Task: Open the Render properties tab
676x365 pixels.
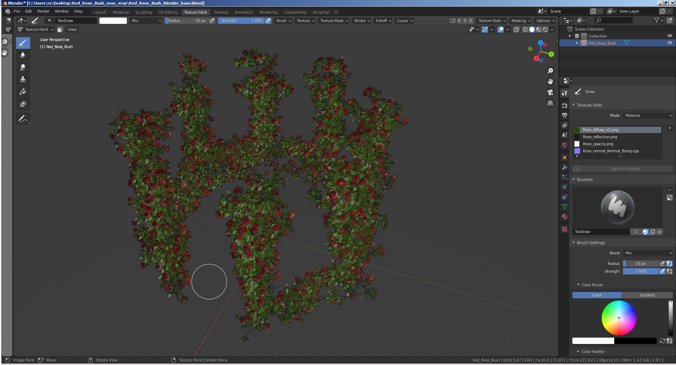Action: coord(565,105)
